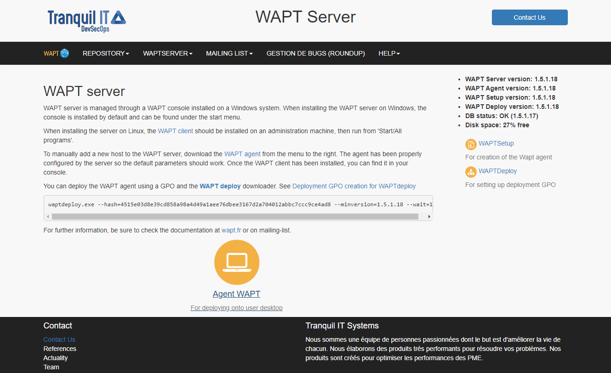Click Disk space: 27% free line
Viewport: 611px width, 373px height.
[497, 125]
